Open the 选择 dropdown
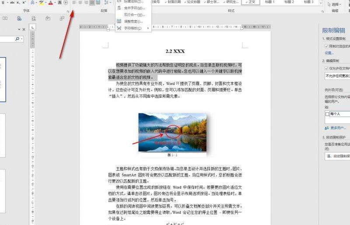 click(334, 4)
